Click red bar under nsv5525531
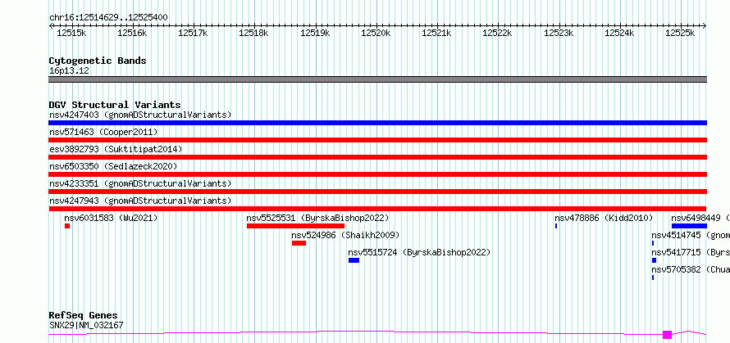 coord(295,226)
